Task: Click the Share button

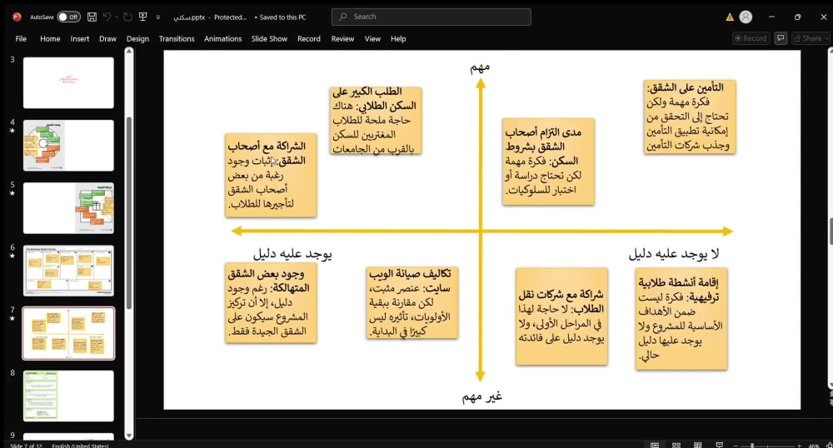Action: pos(811,38)
